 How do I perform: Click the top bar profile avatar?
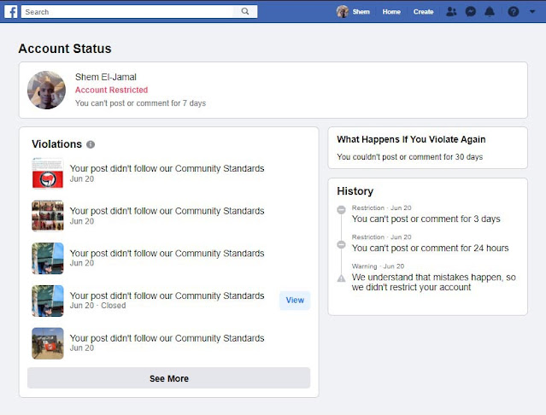point(343,11)
